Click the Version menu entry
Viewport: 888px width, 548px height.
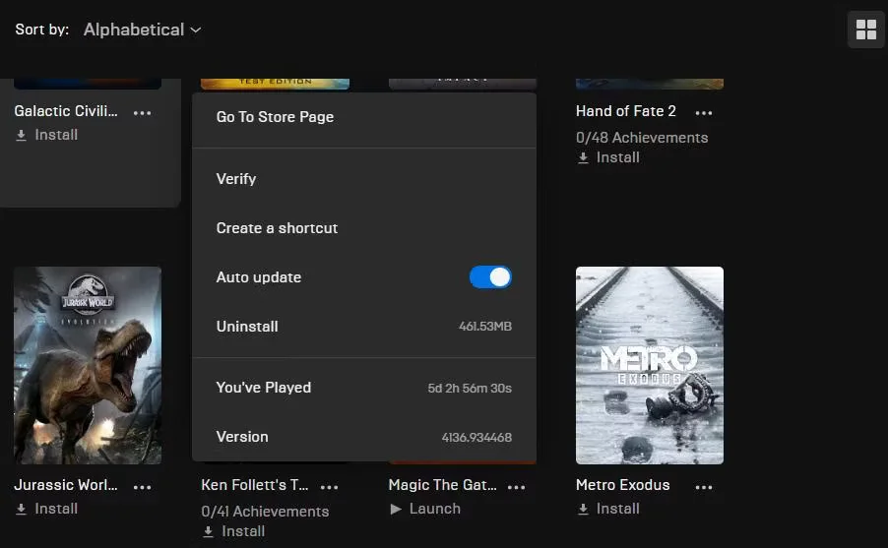[364, 437]
